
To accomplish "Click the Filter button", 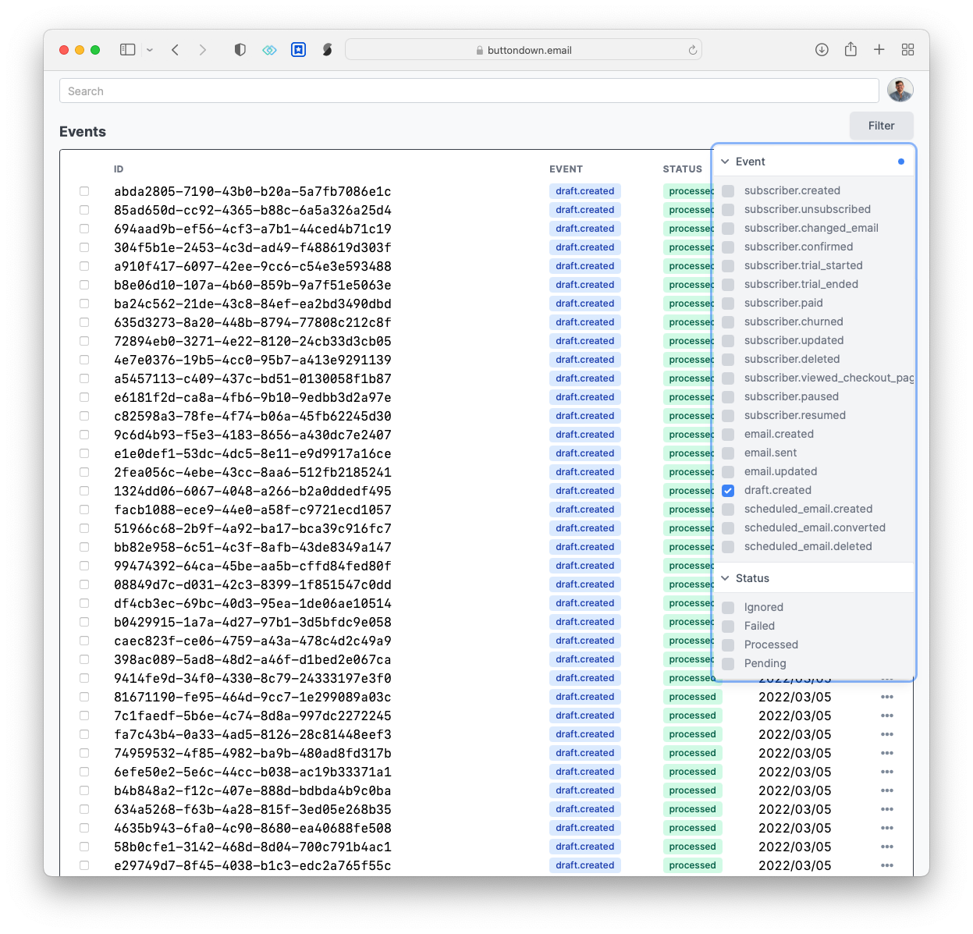I will point(881,126).
